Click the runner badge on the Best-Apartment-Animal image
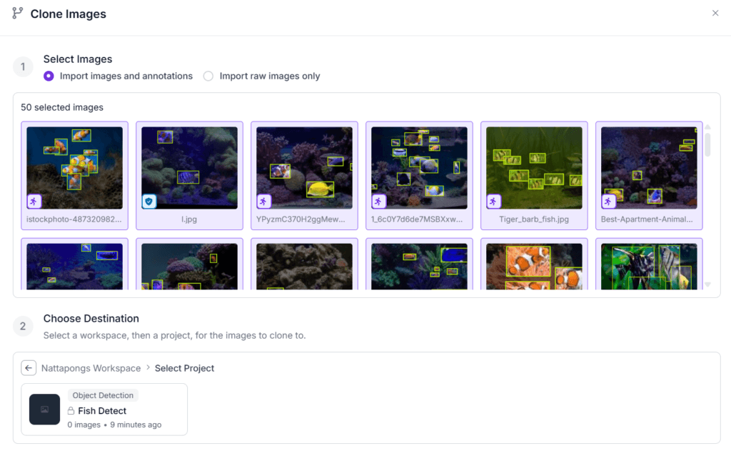 (608, 202)
